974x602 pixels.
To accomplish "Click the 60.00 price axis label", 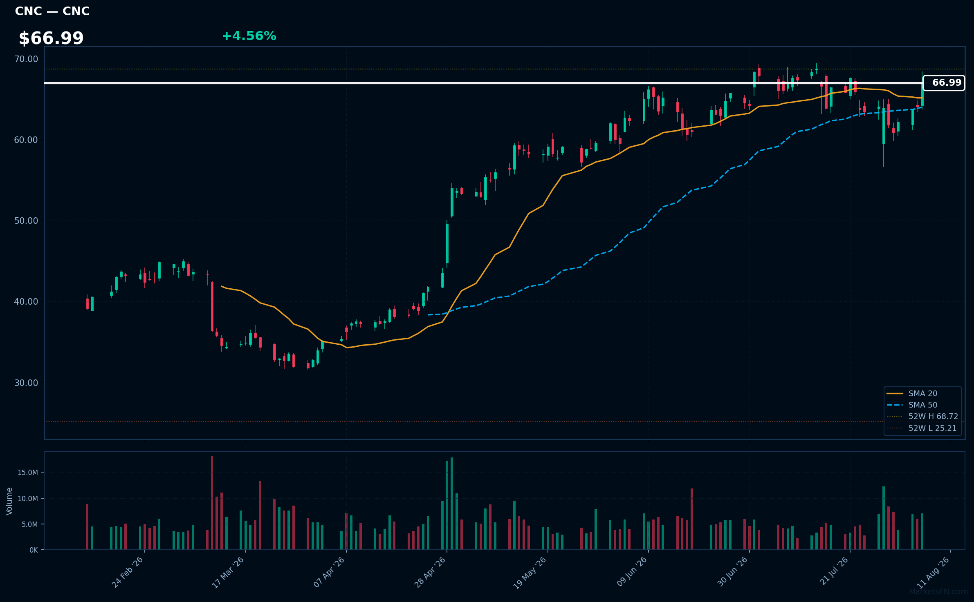I will click(26, 140).
